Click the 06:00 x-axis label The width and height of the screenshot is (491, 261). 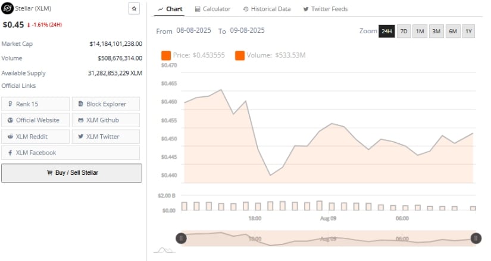pyautogui.click(x=402, y=218)
